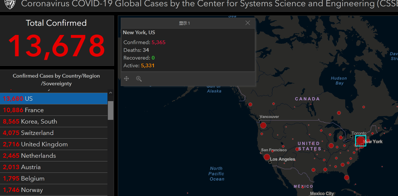Click the Hudson Bay label on map
The image size is (398, 196).
pyautogui.click(x=339, y=81)
